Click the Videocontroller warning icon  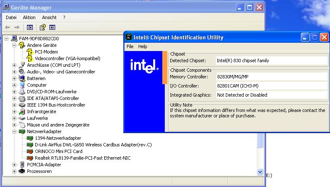pyautogui.click(x=30, y=58)
